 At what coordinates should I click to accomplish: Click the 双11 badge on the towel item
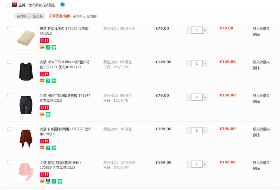pos(44,40)
